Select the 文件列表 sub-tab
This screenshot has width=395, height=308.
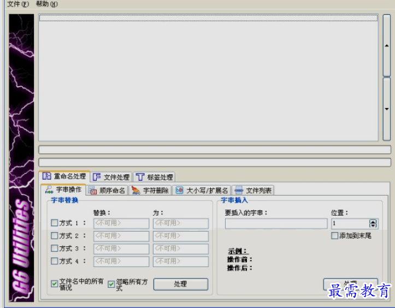(253, 191)
